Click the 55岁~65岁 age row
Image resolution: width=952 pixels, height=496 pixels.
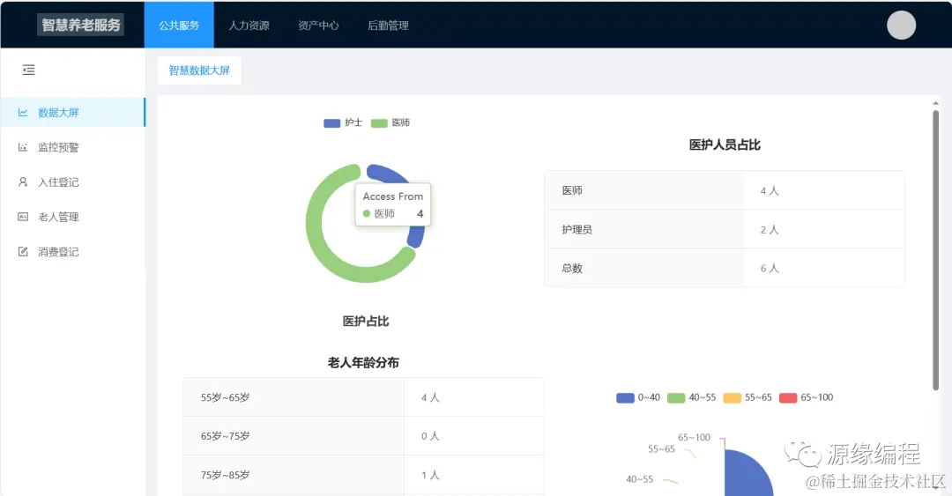363,397
